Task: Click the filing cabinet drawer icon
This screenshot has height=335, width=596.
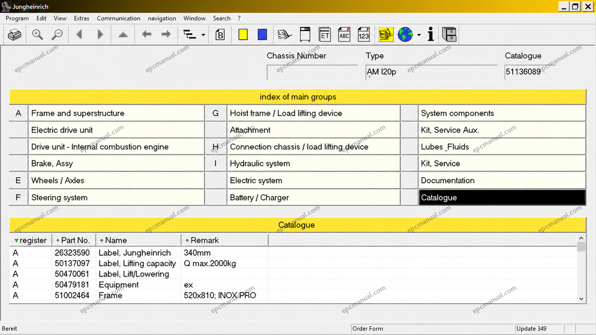Action: (449, 34)
